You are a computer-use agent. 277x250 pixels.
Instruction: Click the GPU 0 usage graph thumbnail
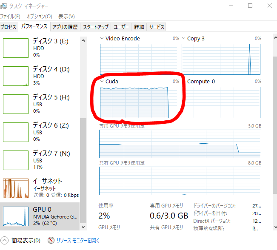(16, 216)
